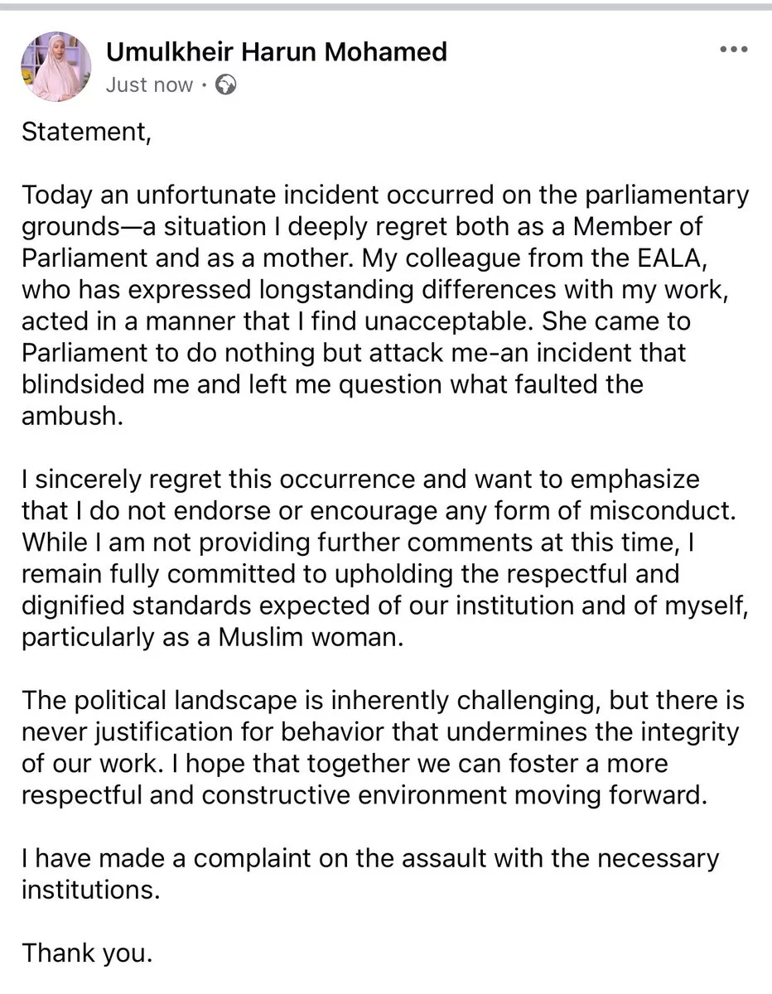Click the globe public privacy icon

[225, 84]
